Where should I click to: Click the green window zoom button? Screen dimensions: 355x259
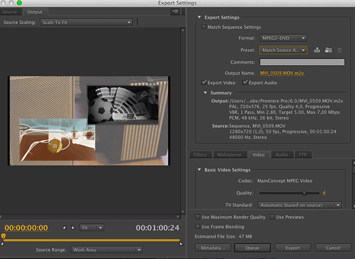tap(20, 3)
